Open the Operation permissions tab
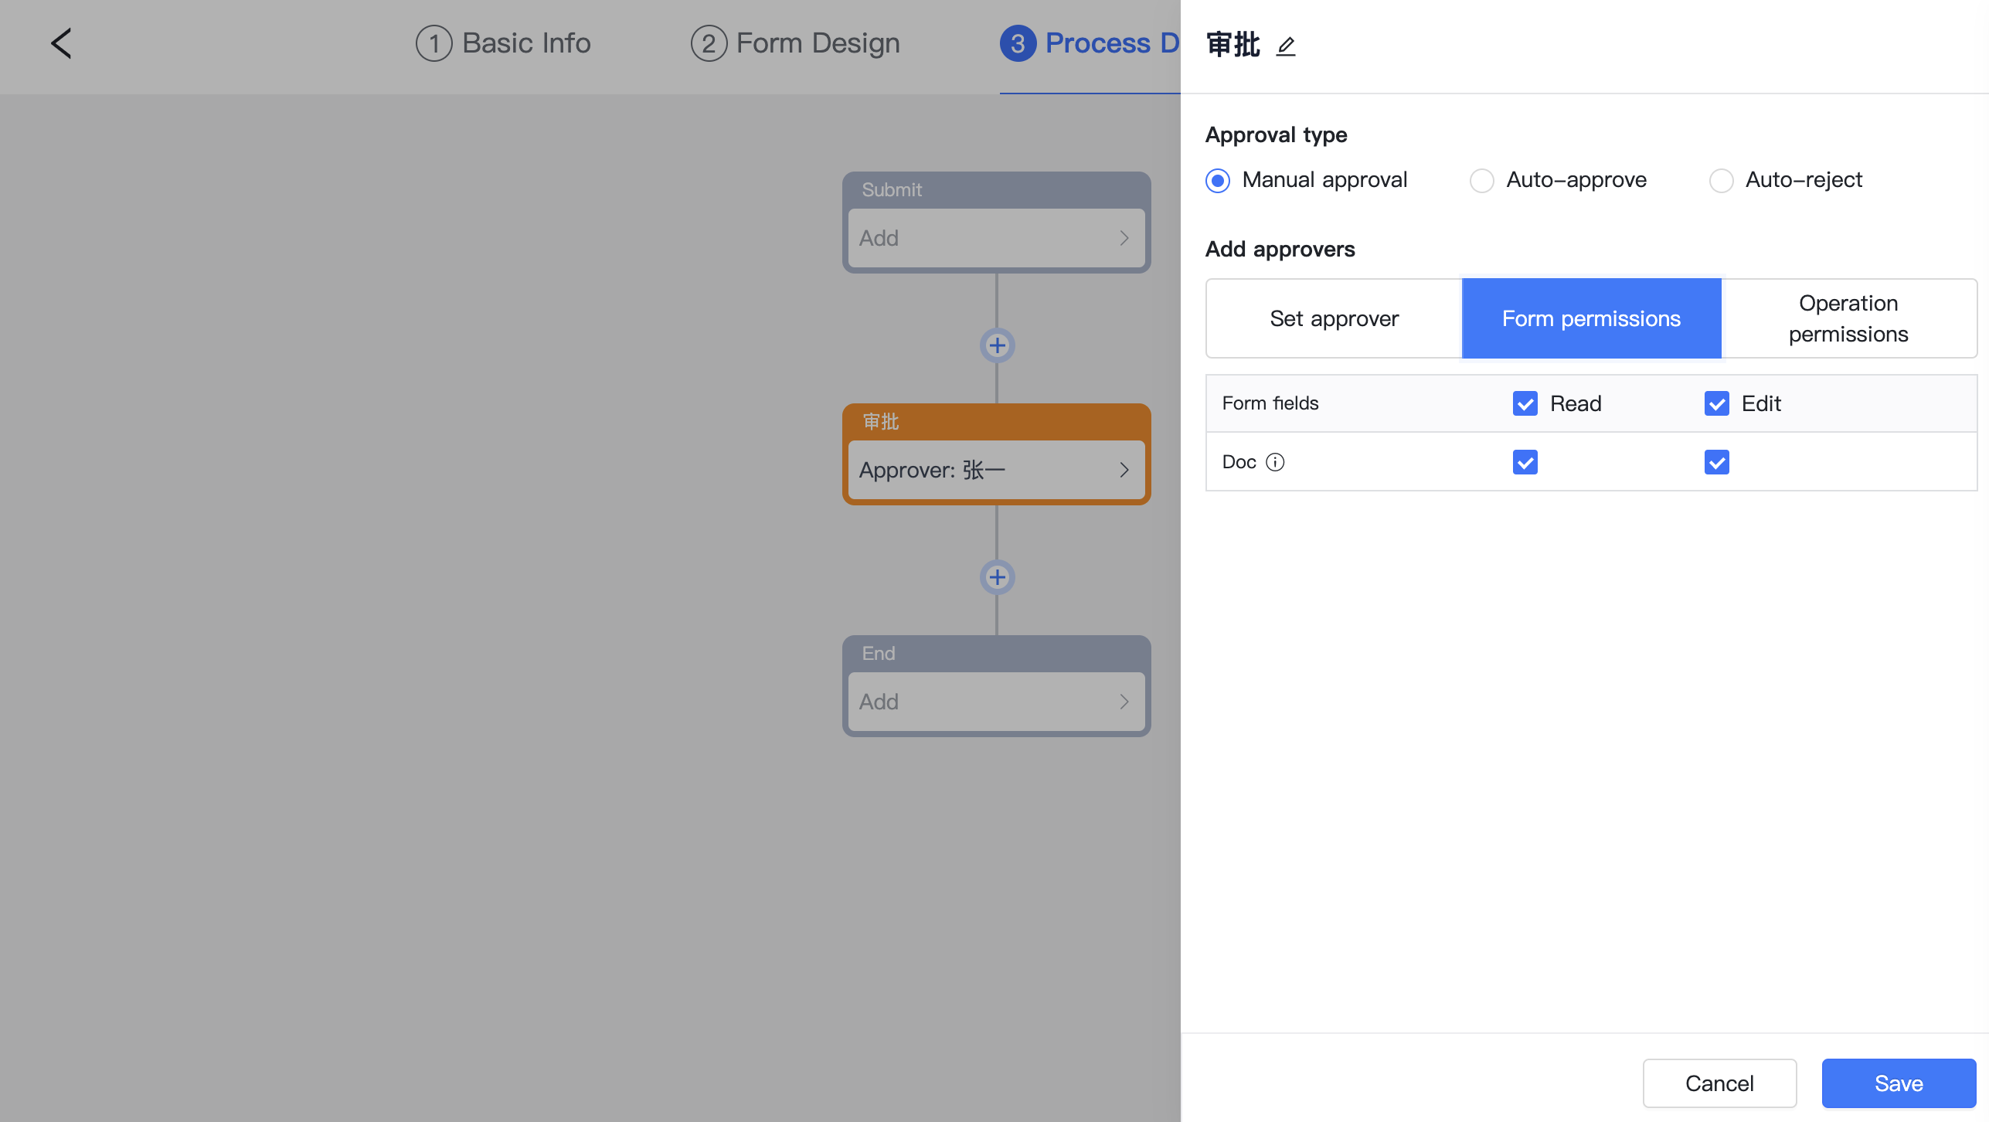This screenshot has width=1989, height=1122. click(x=1848, y=318)
